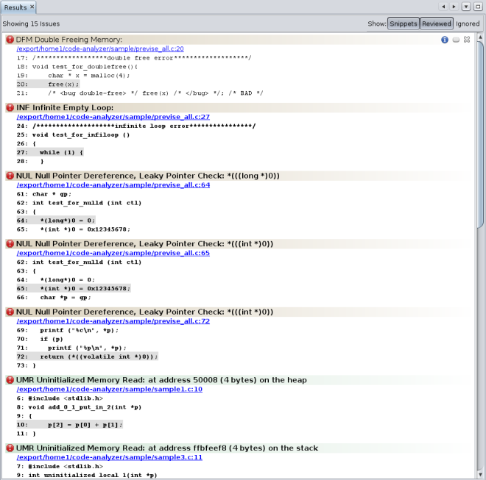Close the Results tab
486x480 pixels.
(32, 7)
